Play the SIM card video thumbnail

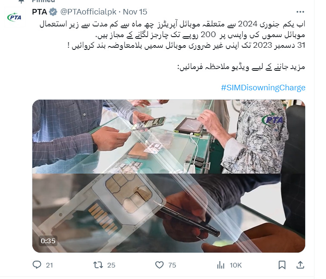pos(169,176)
